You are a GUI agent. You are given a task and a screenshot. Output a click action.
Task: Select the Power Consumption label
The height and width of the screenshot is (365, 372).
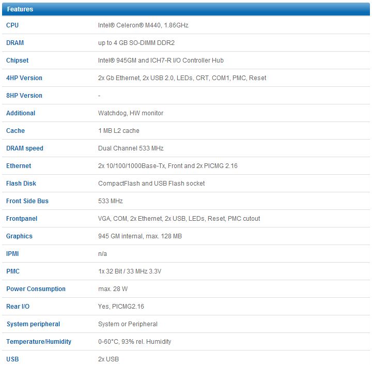(36, 288)
